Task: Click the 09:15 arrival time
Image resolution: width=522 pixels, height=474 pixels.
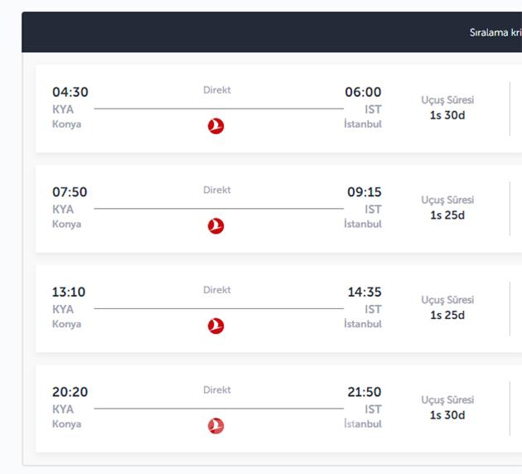Action: coord(364,192)
